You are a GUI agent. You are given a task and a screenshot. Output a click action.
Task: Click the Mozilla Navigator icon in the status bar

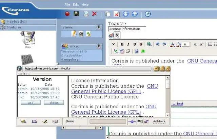pos(24,121)
